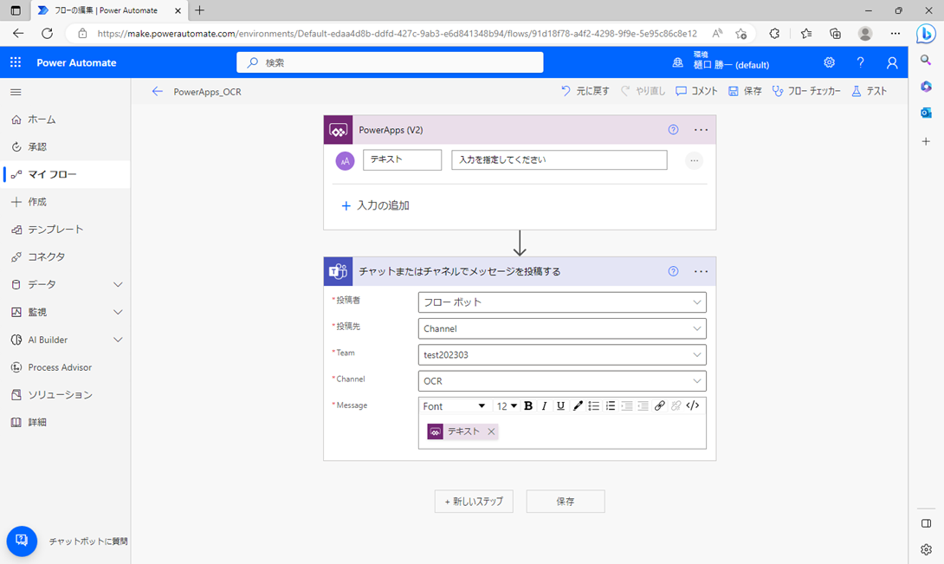This screenshot has height=564, width=944.
Task: Remove the テキスト dynamic content token
Action: point(491,431)
